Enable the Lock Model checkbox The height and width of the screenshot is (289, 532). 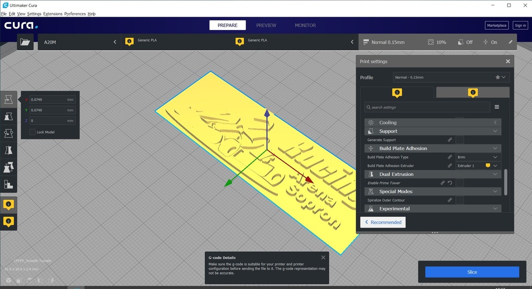click(33, 132)
